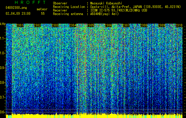Click the 2304 time marker
The height and width of the screenshot is (118, 186).
(73, 25)
